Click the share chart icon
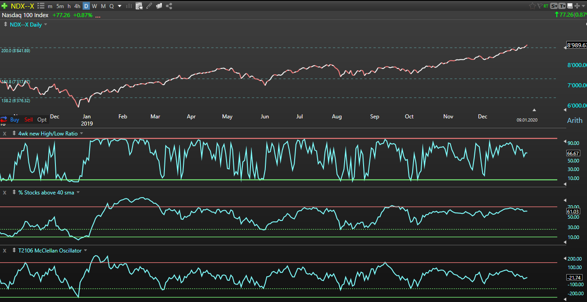This screenshot has width=587, height=302. [169, 6]
